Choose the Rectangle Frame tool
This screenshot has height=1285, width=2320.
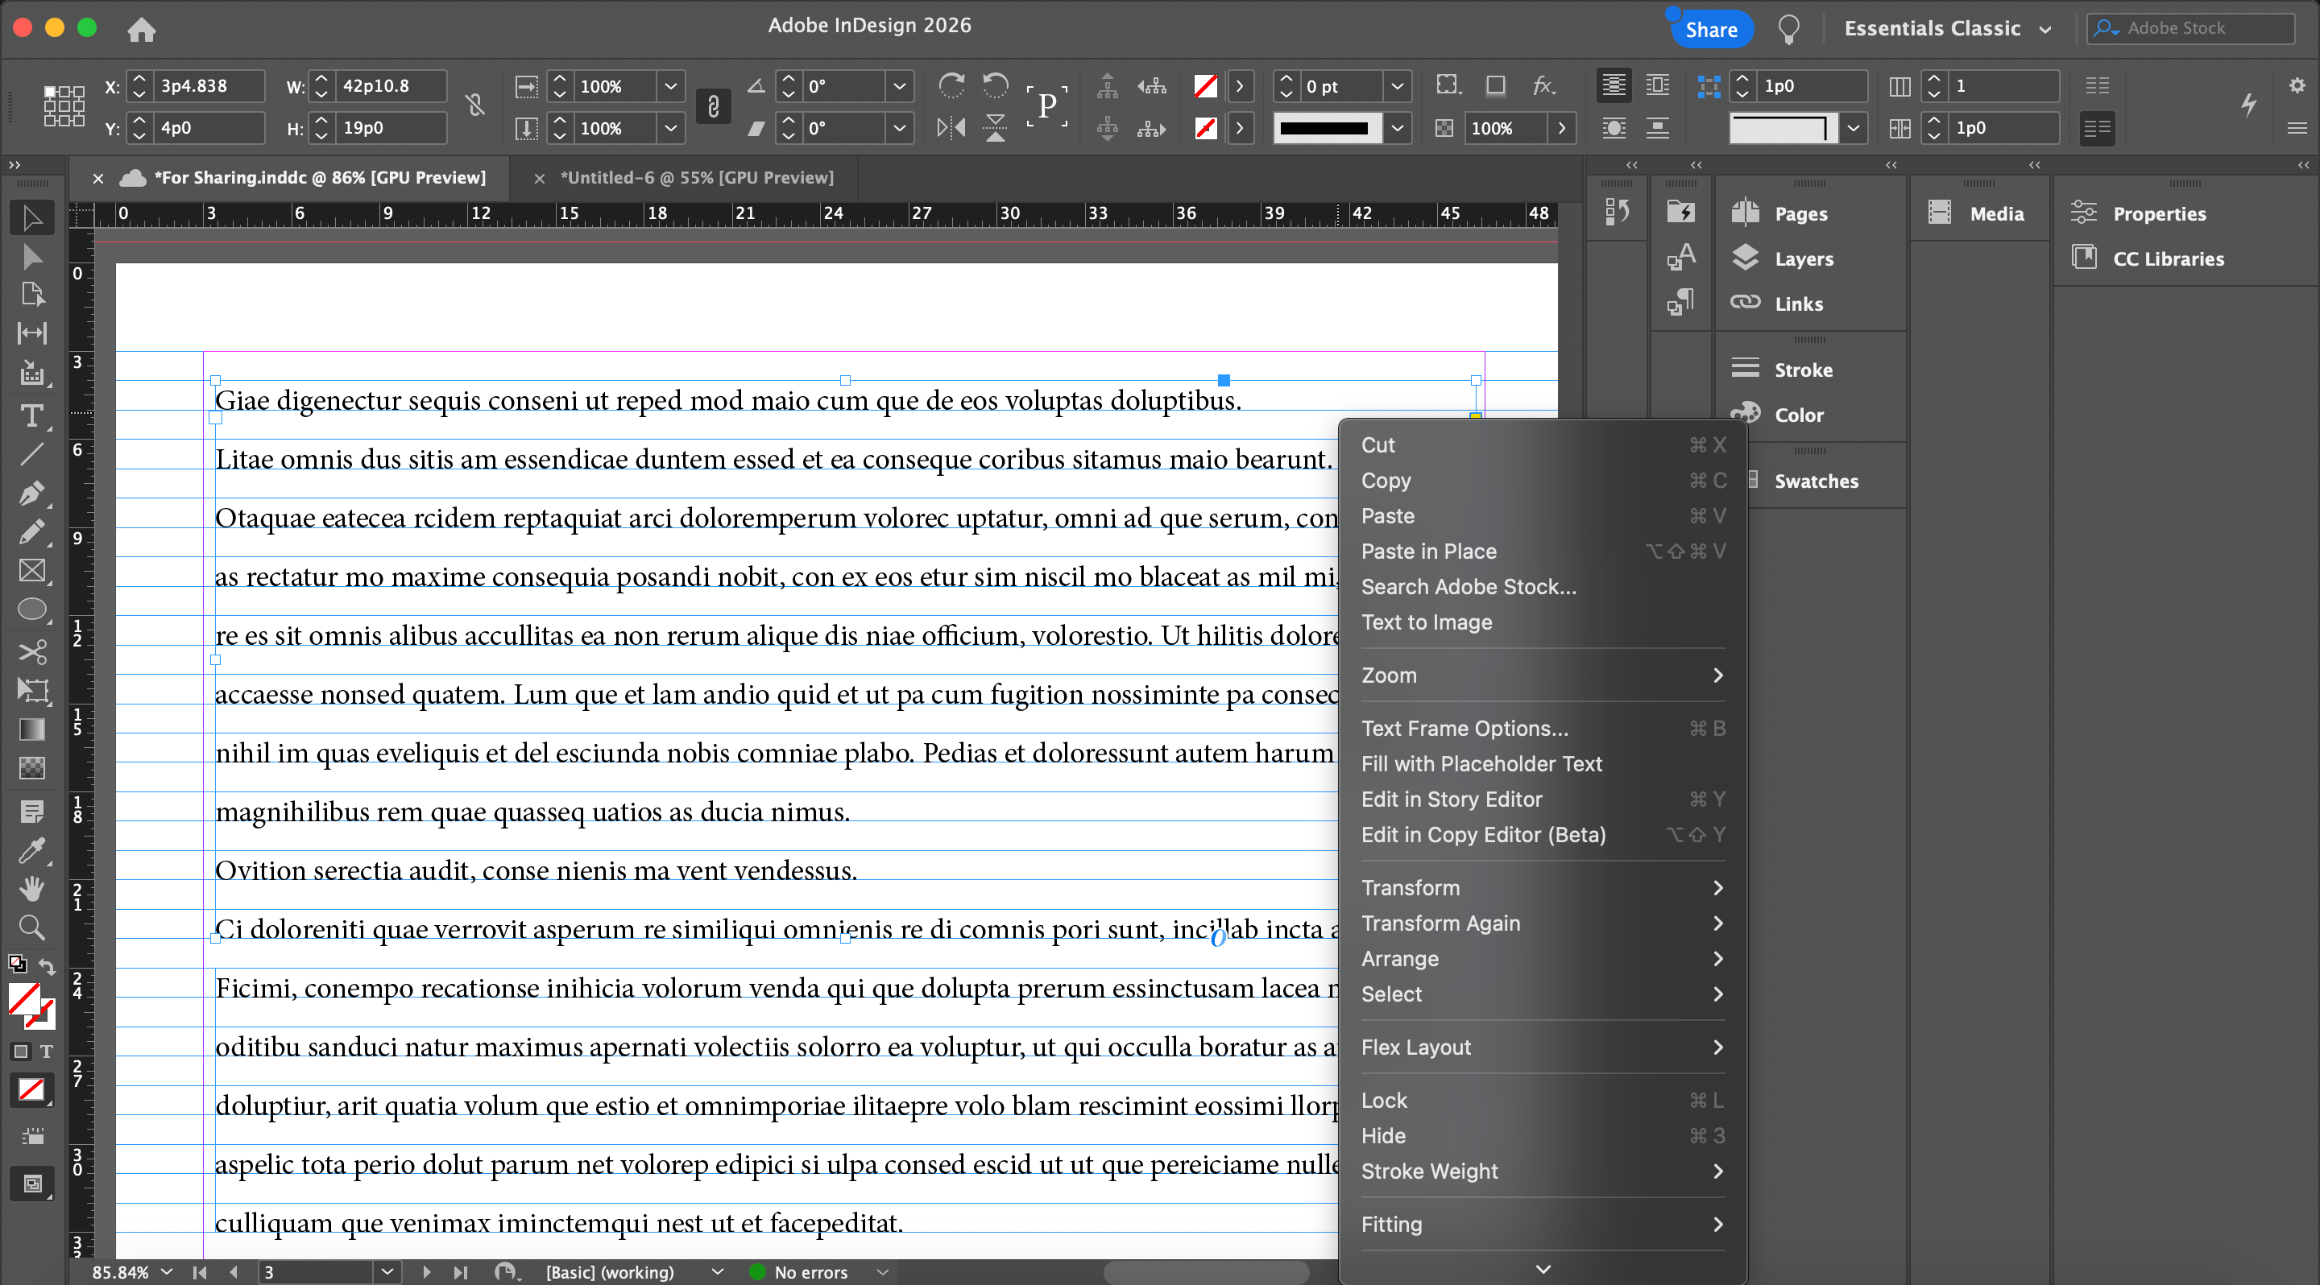31,571
